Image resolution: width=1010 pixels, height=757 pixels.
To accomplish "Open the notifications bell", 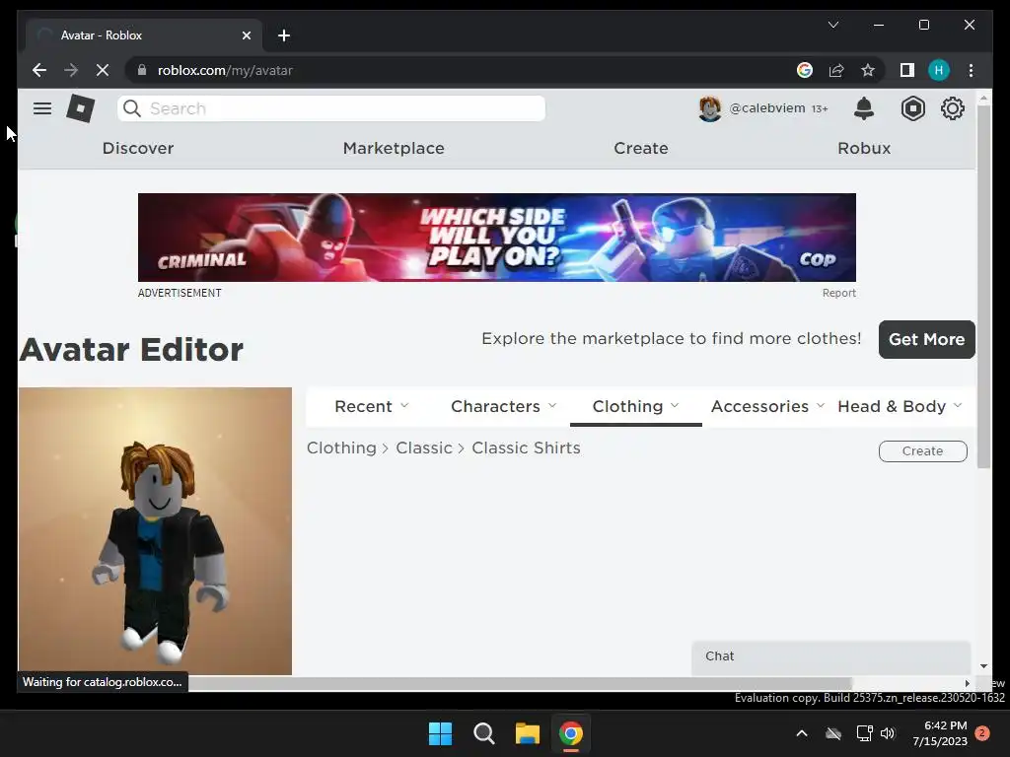I will click(x=864, y=108).
